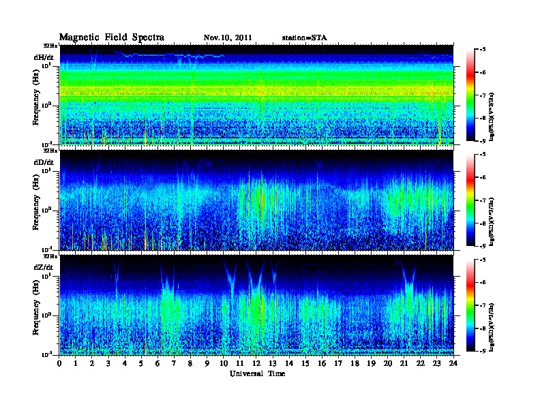
Task: Click the dZ/dt panel label
Action: click(x=44, y=267)
